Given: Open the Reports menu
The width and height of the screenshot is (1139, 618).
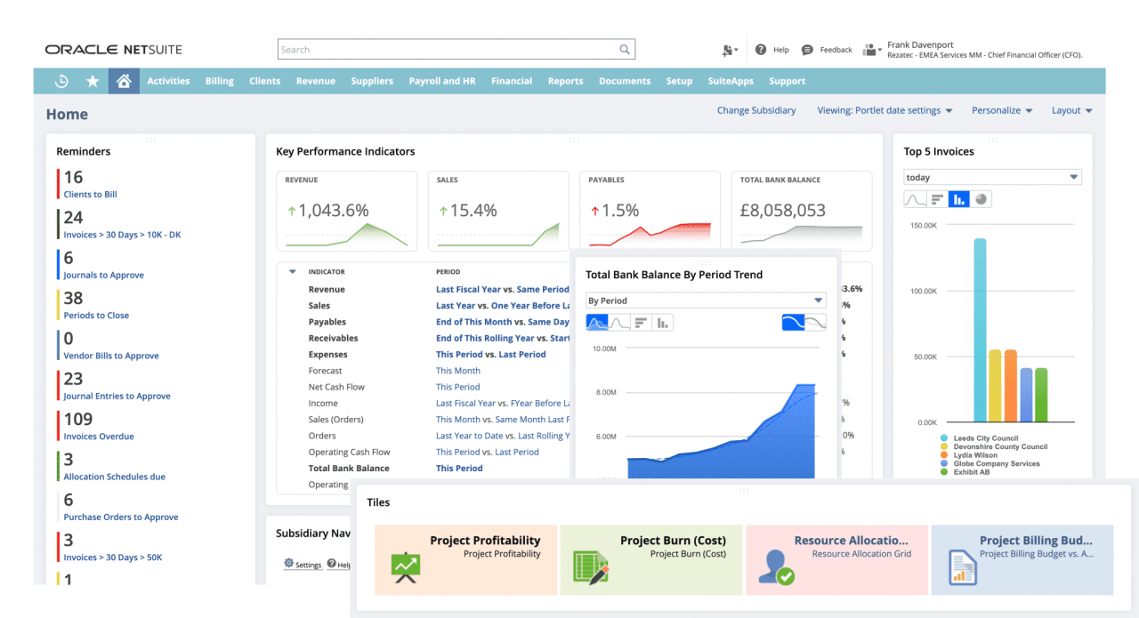Looking at the screenshot, I should [565, 80].
